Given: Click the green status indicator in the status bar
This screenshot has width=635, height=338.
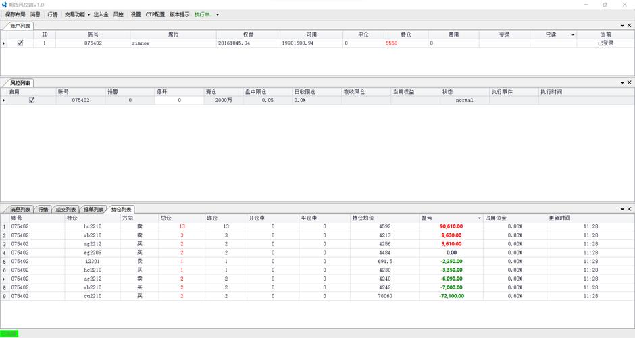Looking at the screenshot, I should point(9,333).
